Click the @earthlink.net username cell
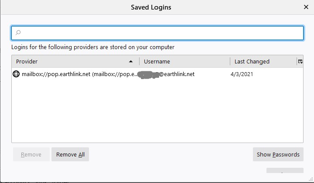Viewport: 314px width, 183px height. (x=177, y=74)
